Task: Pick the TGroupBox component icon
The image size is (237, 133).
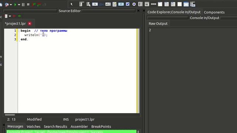Action: click(160, 4)
